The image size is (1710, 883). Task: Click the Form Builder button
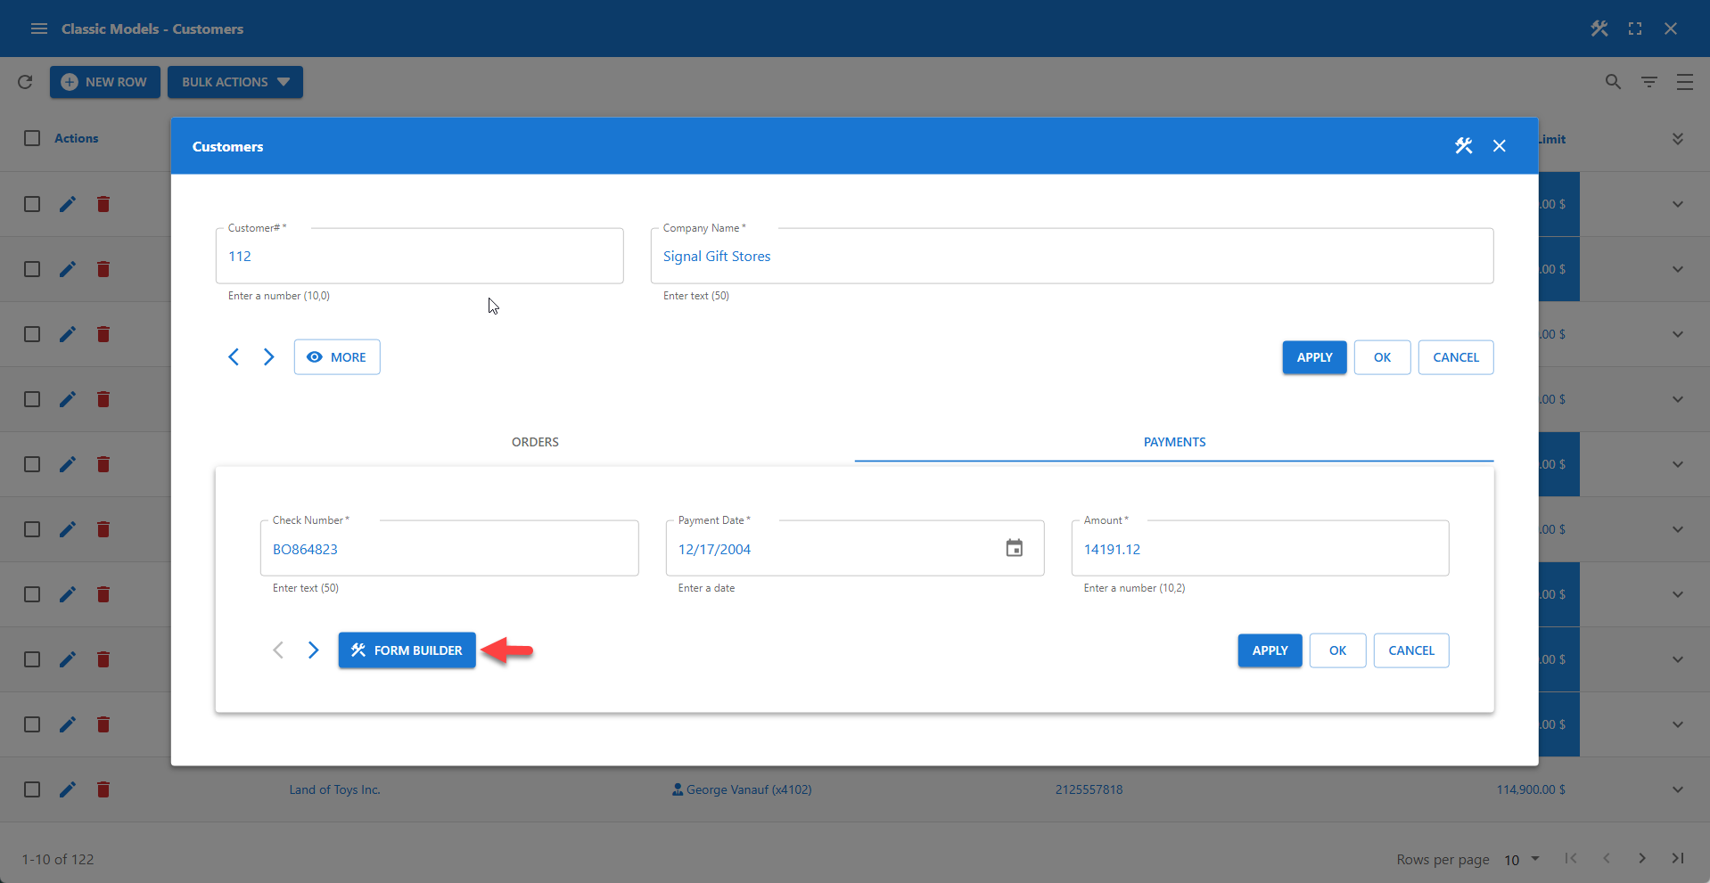coord(407,650)
